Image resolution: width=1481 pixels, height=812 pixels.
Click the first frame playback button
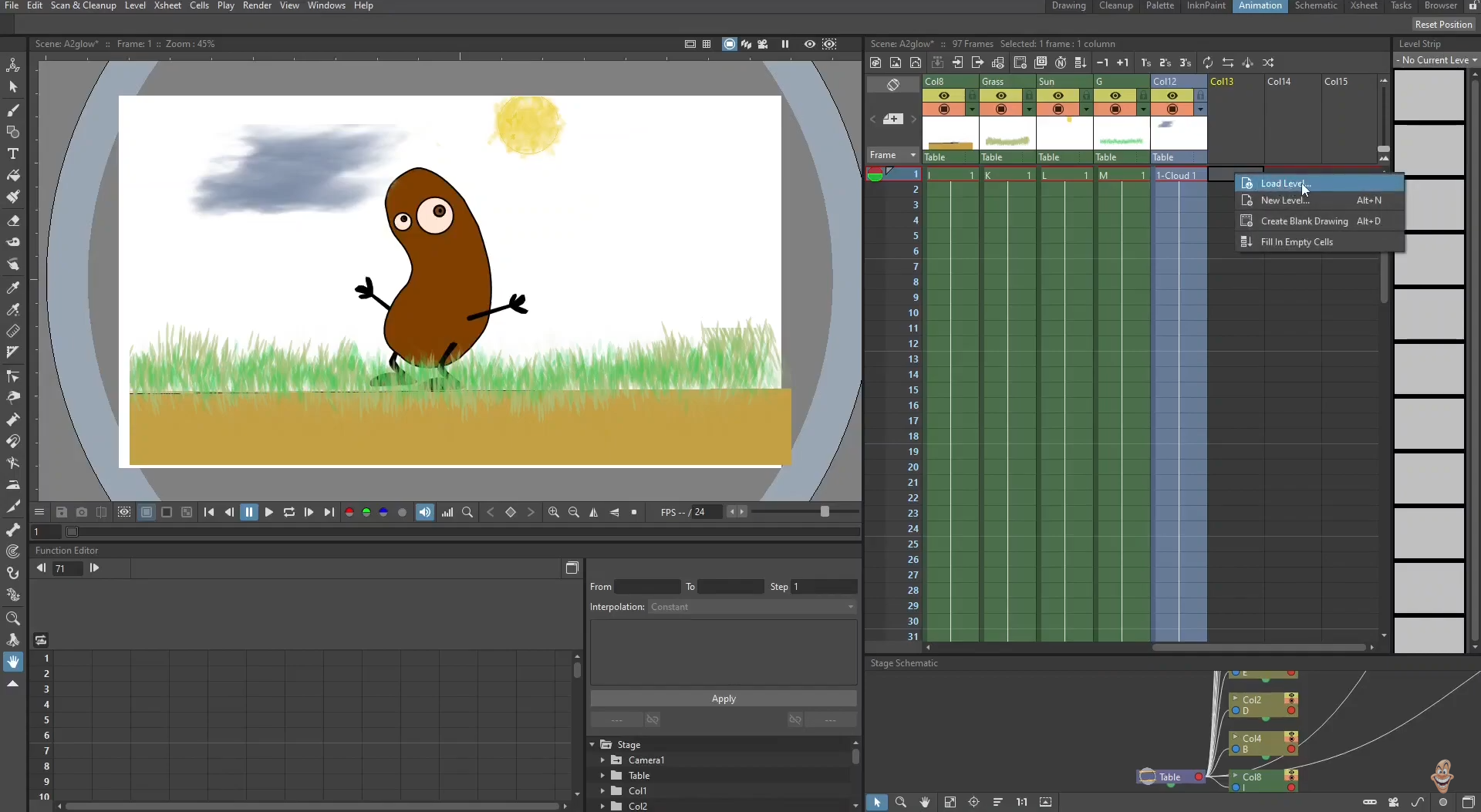209,512
